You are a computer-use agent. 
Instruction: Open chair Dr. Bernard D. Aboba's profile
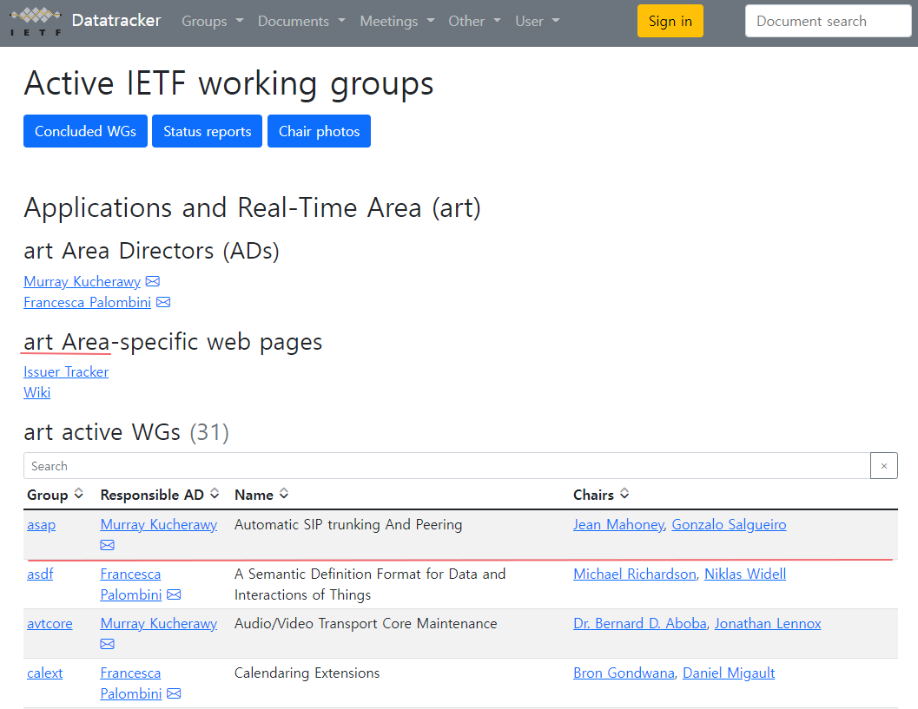(x=640, y=624)
